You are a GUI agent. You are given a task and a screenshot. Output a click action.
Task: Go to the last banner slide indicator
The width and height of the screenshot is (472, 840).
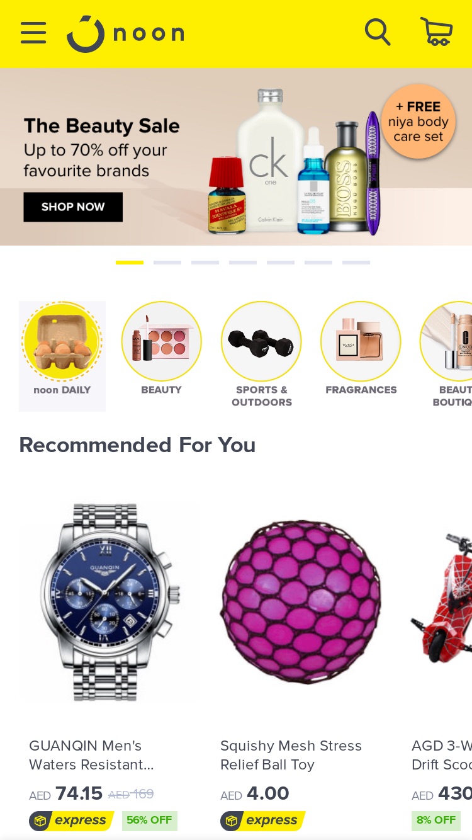356,263
